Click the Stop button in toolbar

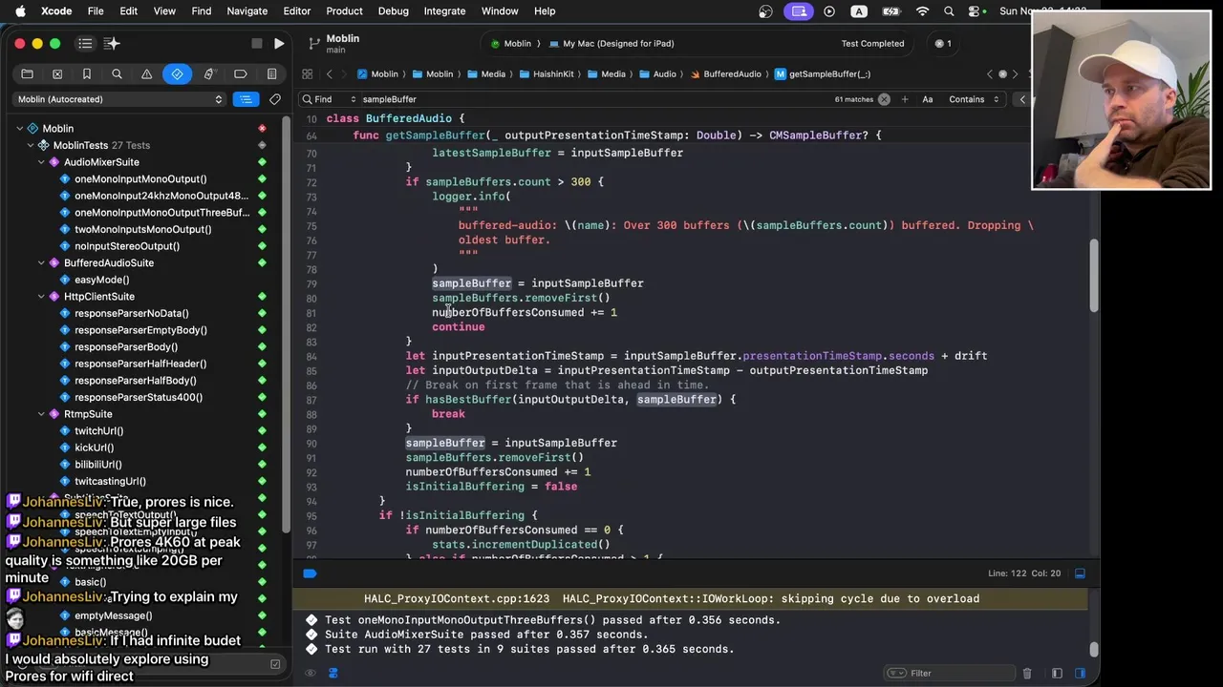pos(256,43)
